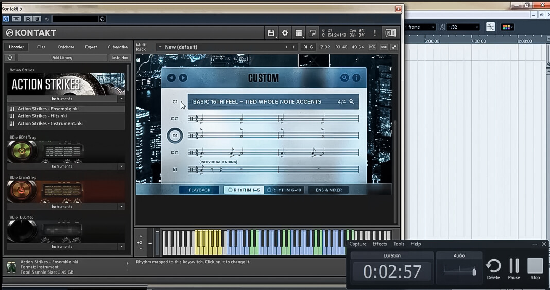The image size is (550, 290).
Task: Open the Files save menu disk icon
Action: pyautogui.click(x=271, y=33)
